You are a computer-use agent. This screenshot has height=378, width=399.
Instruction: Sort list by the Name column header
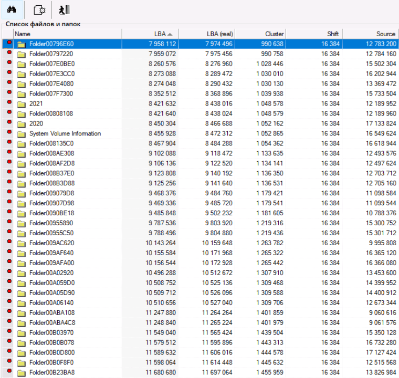pos(67,34)
